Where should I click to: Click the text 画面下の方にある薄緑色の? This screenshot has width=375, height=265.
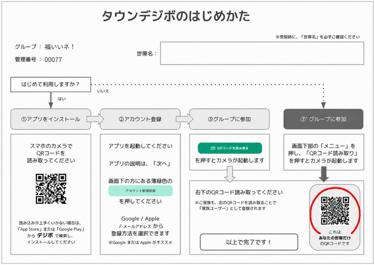140,181
